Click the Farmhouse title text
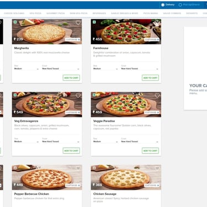The height and width of the screenshot is (207, 207). coord(100,48)
